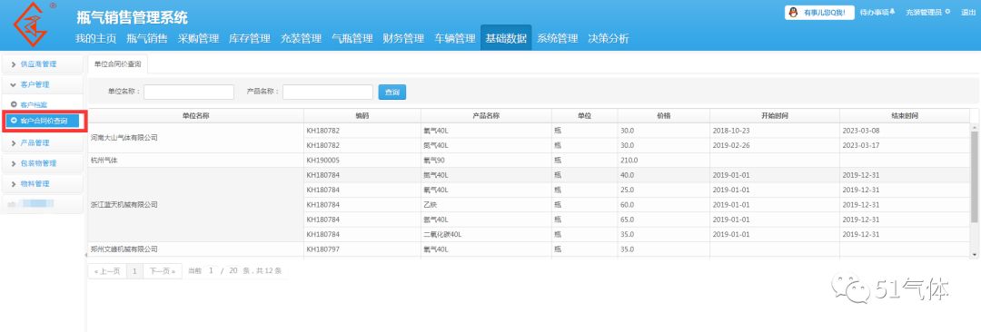Click end date 2023-03-08
This screenshot has width=981, height=332.
pos(905,131)
